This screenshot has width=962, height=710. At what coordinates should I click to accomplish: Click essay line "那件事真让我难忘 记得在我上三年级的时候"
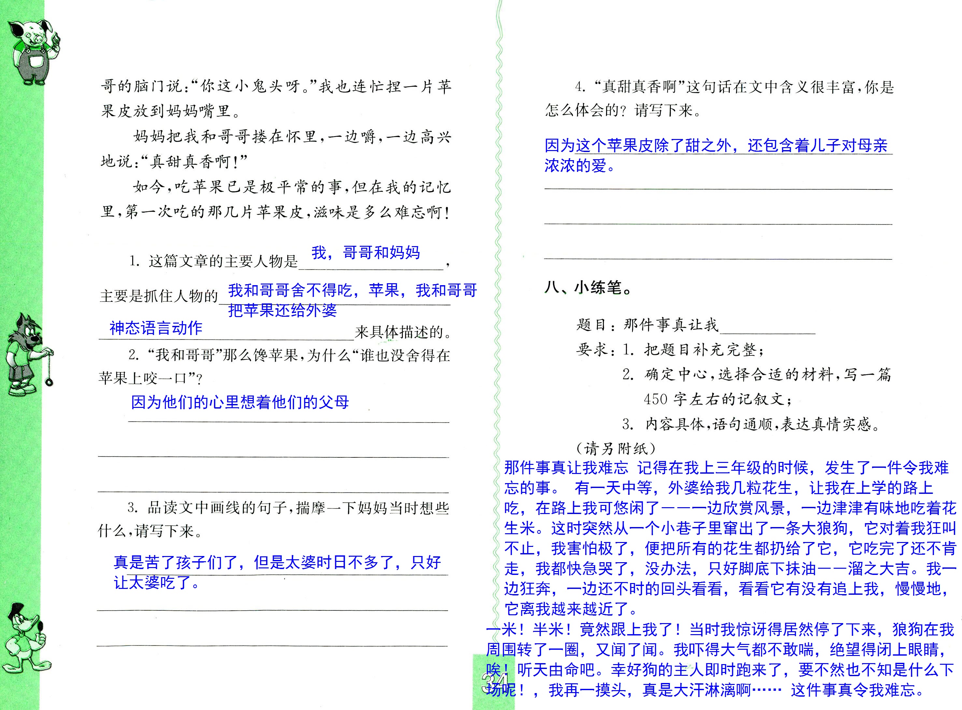727,467
